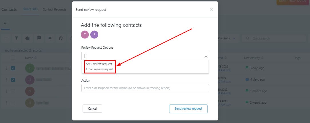Open the row menu dots for JC

[x=7, y=68]
